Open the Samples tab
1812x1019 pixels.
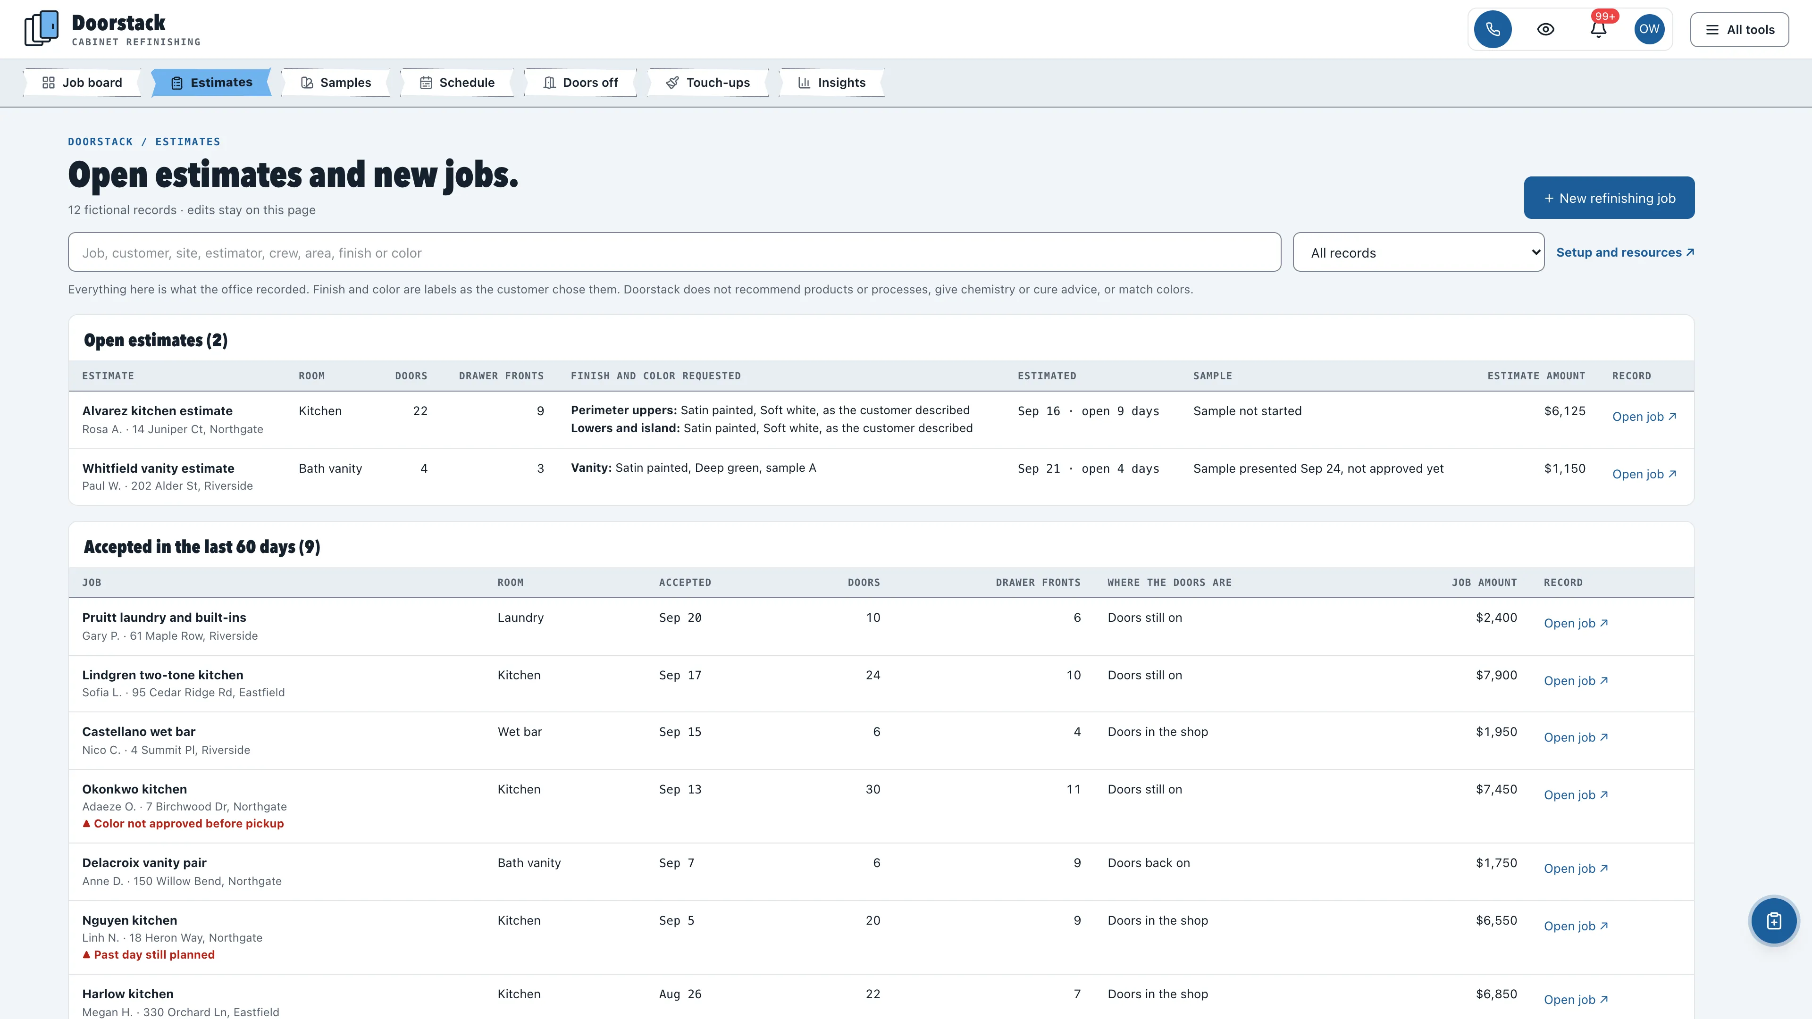[336, 82]
